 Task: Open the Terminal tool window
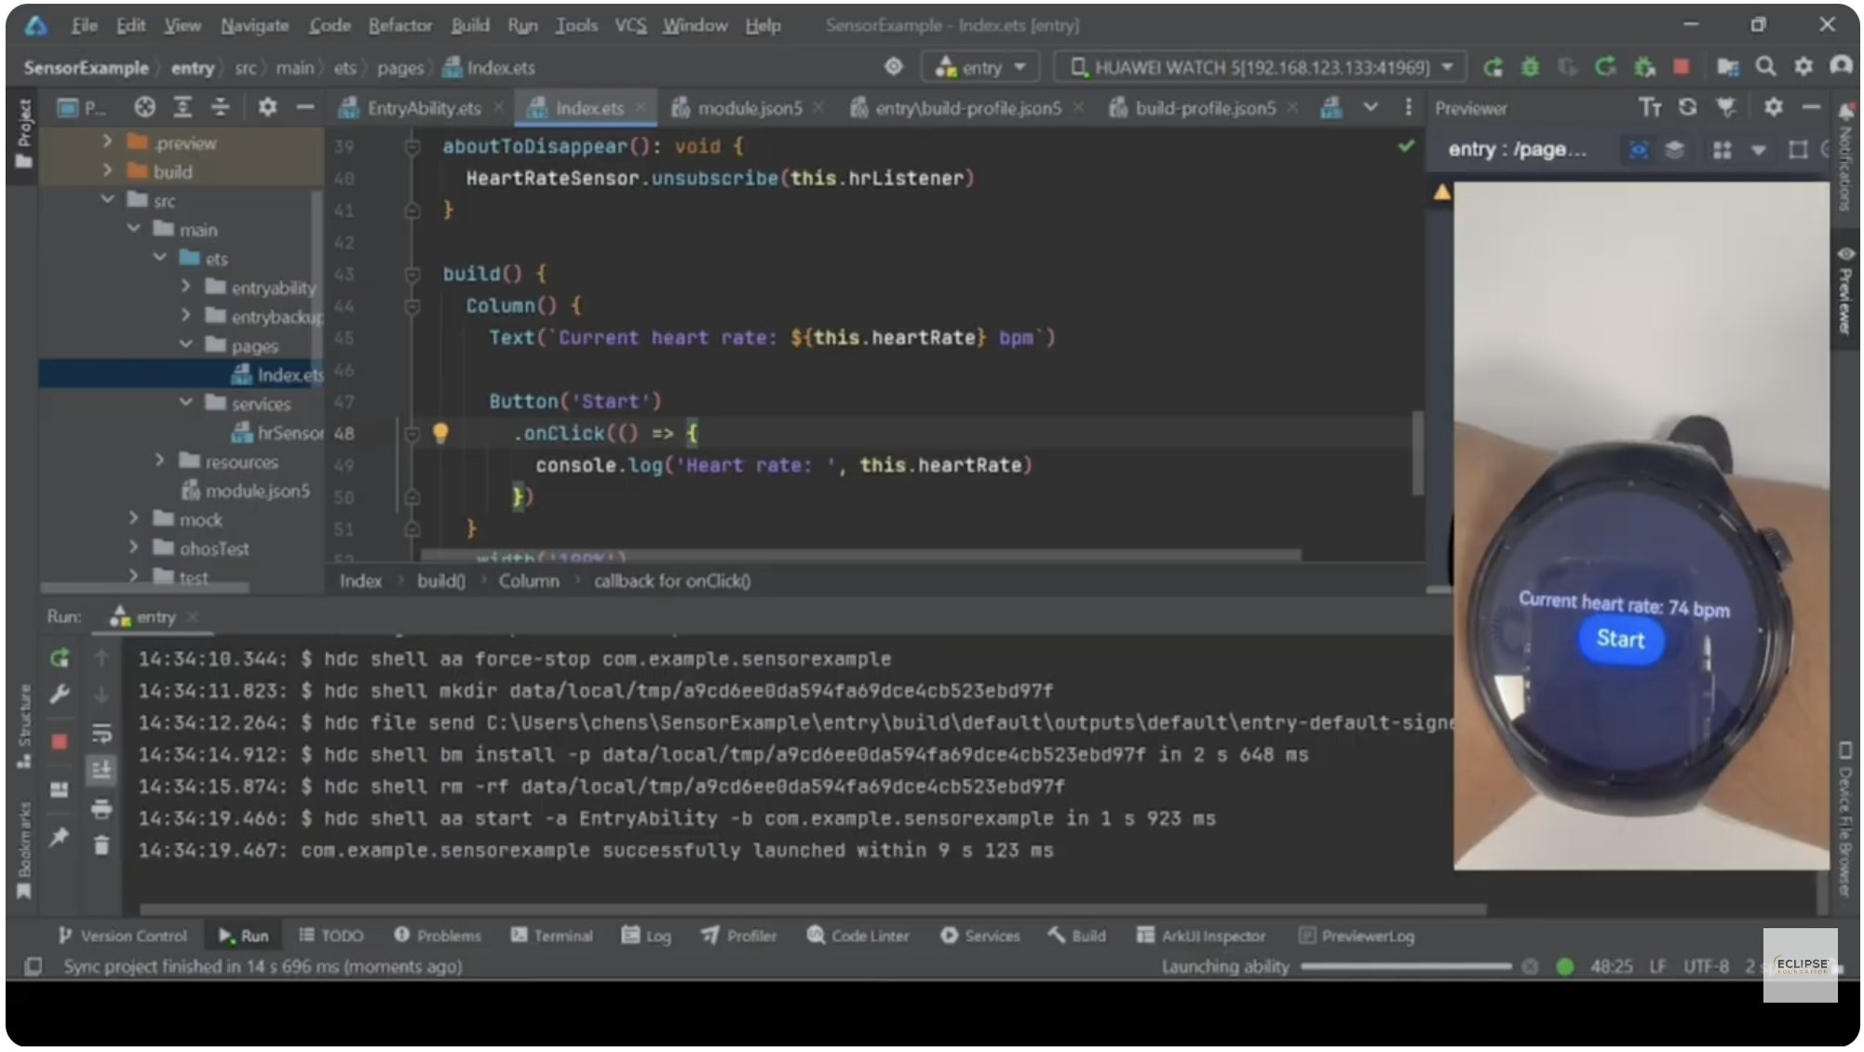552,936
